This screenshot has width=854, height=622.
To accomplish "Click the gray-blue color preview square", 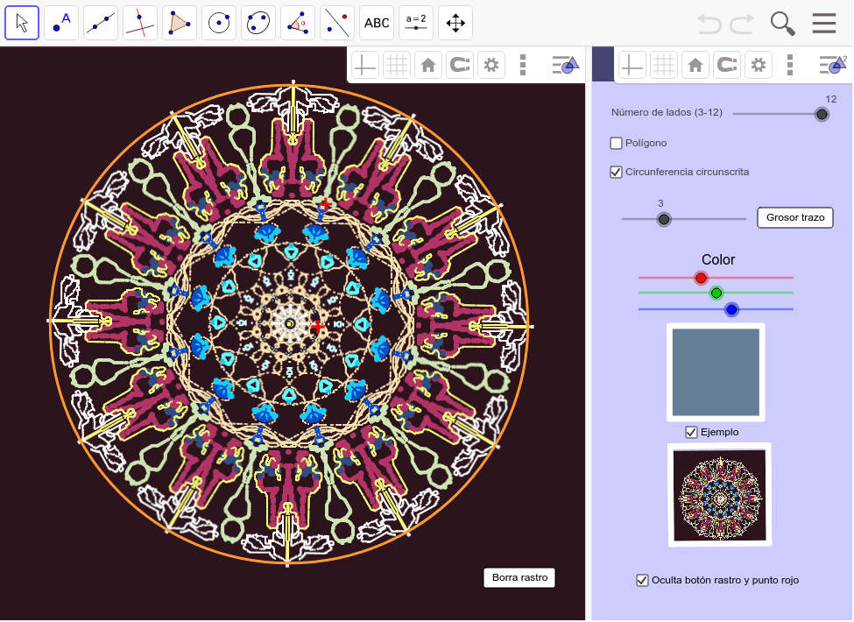I will click(x=716, y=372).
